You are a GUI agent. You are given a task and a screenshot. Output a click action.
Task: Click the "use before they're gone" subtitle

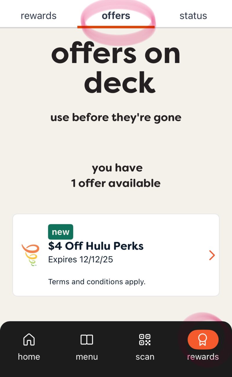coord(116,118)
